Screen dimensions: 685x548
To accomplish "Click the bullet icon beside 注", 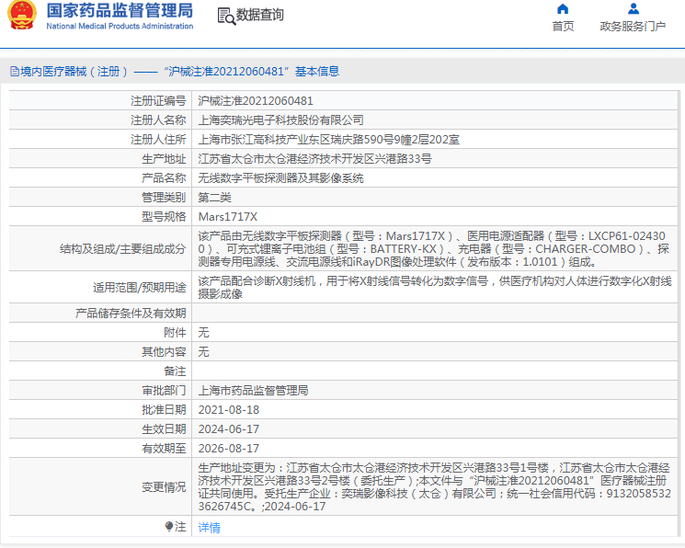I will click(169, 526).
